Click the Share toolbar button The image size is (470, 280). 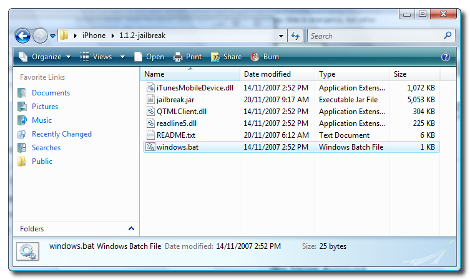point(226,57)
